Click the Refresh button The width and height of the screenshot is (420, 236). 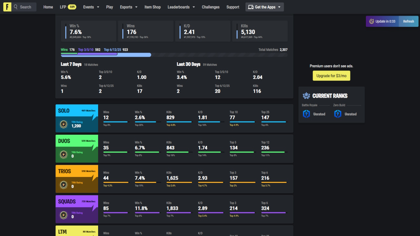[409, 21]
